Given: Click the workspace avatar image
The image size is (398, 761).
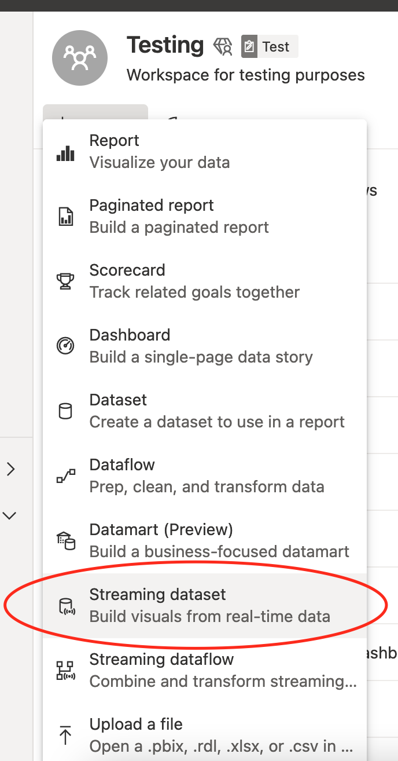Looking at the screenshot, I should (80, 58).
